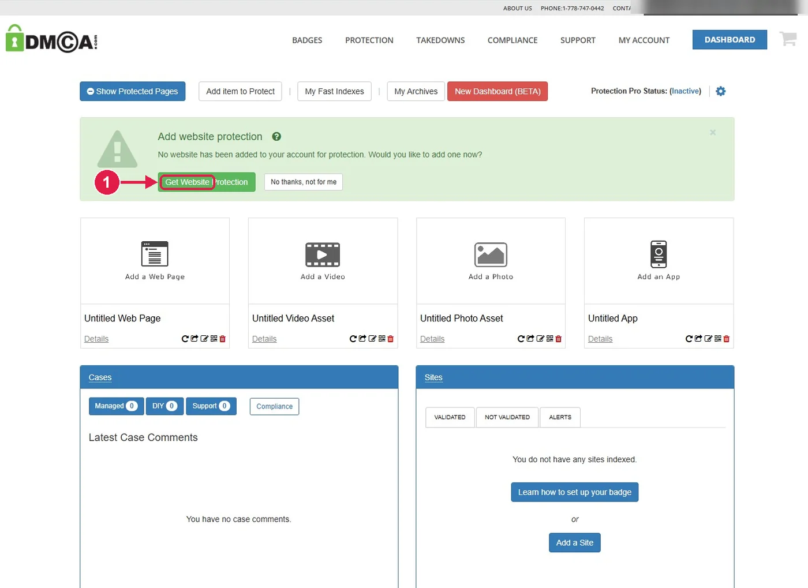808x588 pixels.
Task: Open Protection Pro settings gear
Action: click(721, 91)
